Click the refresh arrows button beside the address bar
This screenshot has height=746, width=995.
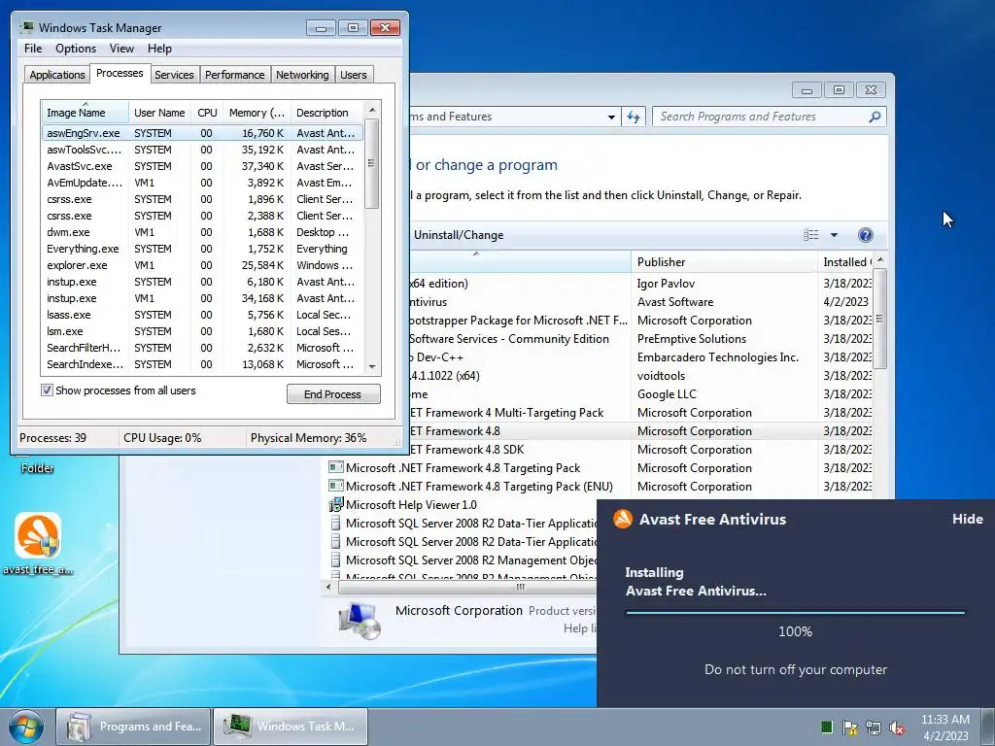point(634,117)
